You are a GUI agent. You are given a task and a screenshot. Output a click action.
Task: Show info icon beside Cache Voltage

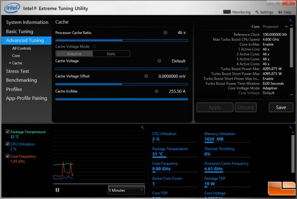(159, 61)
